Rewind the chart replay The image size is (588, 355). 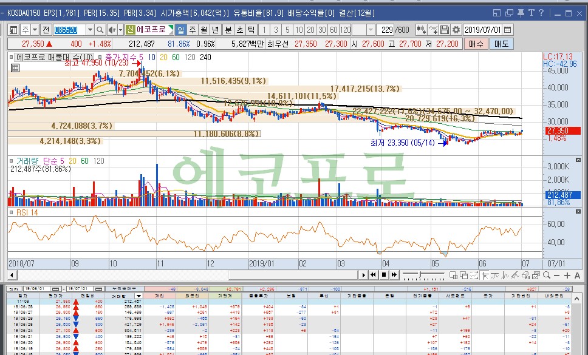(x=373, y=276)
